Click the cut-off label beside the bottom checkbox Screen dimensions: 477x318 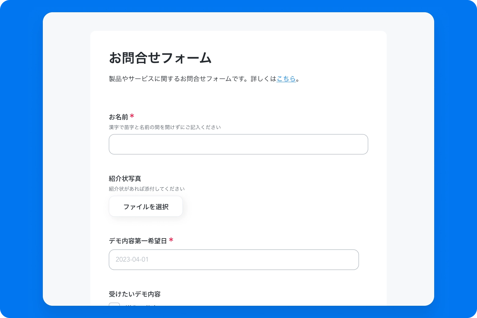click(x=141, y=305)
